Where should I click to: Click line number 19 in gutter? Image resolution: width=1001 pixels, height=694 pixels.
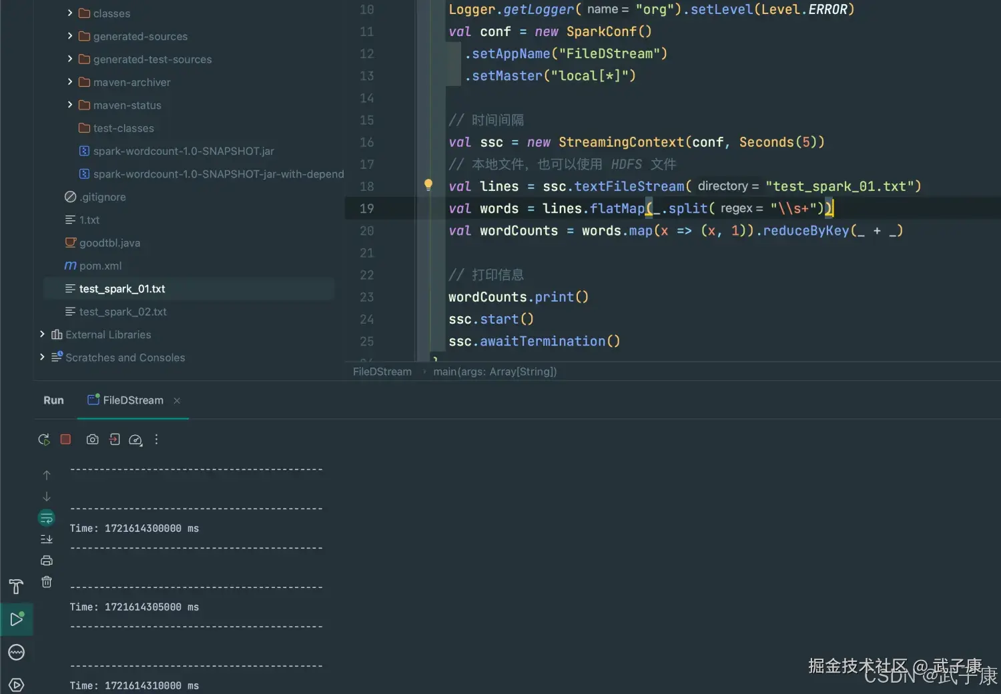point(366,208)
